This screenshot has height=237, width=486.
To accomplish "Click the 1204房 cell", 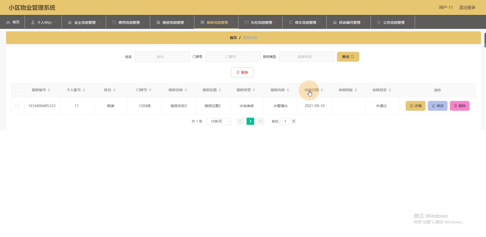I will point(145,106).
